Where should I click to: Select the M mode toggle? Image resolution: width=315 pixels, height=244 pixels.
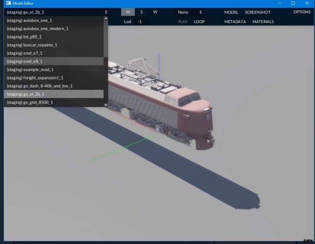(128, 12)
